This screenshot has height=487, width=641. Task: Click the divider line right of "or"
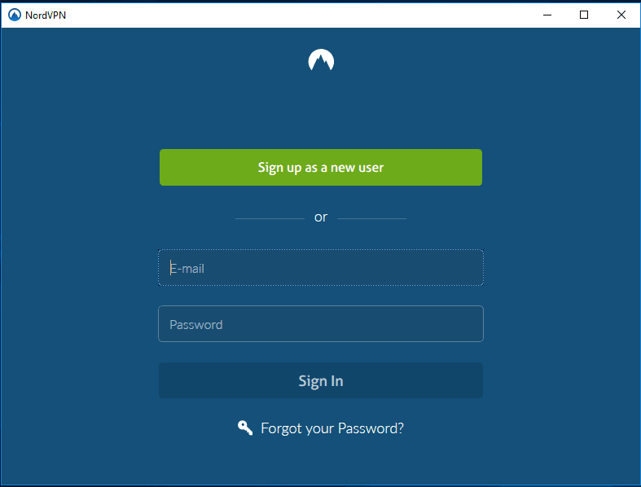pos(372,219)
